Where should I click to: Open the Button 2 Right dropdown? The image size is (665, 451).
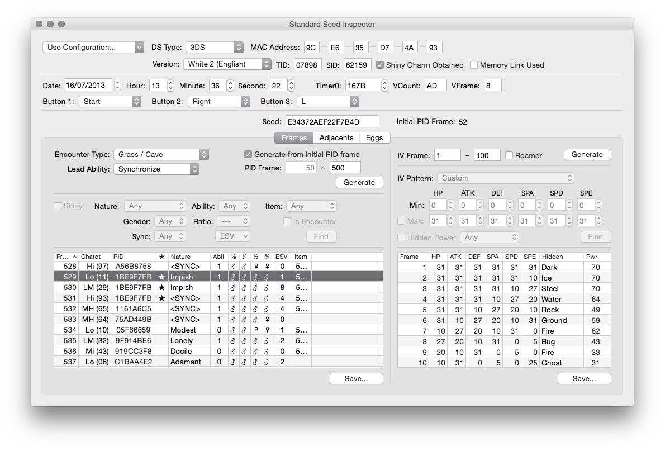tap(219, 101)
